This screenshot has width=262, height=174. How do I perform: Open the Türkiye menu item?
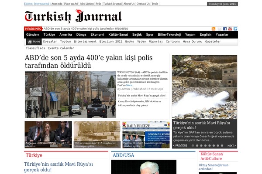pos(49,35)
